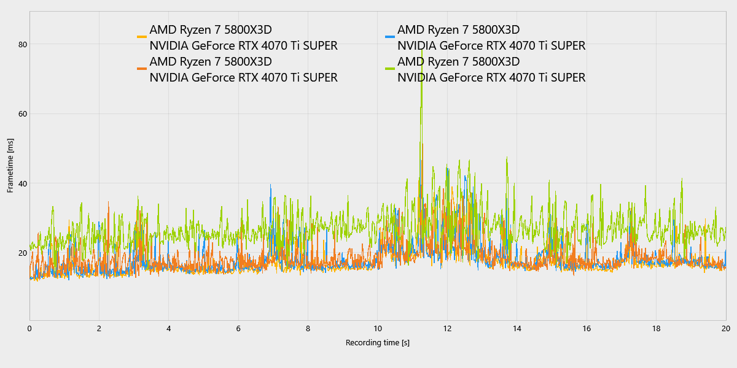Expand the blue RTX 4070 Ti SUPER entry
This screenshot has height=368, width=737.
pyautogui.click(x=491, y=45)
